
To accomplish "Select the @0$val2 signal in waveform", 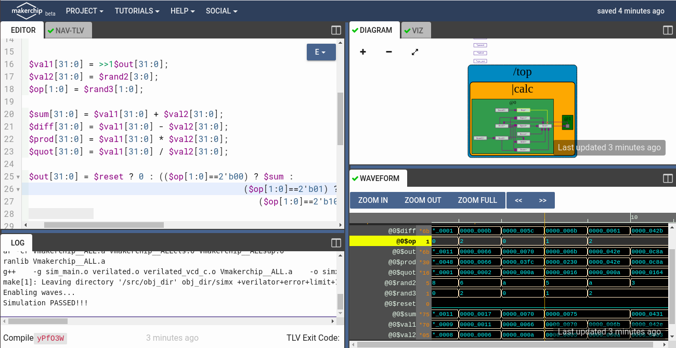I will (x=402, y=335).
